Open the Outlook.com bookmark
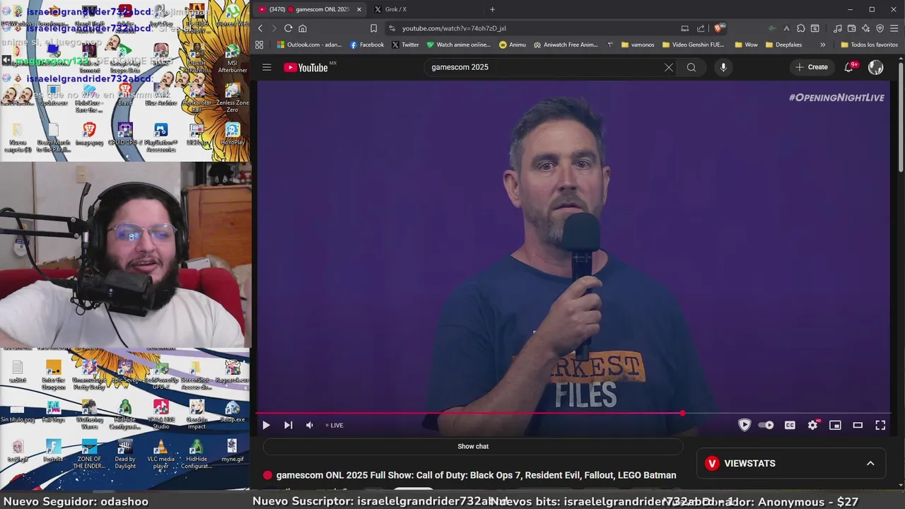 pos(309,45)
